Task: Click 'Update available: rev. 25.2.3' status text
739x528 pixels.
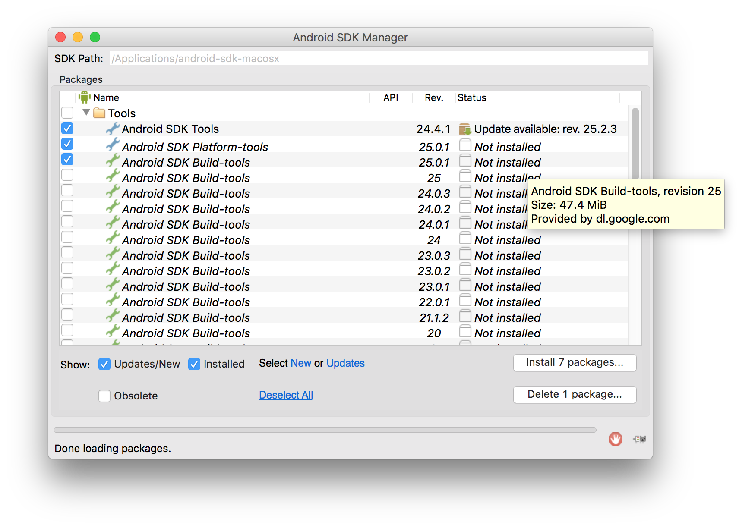Action: tap(545, 129)
